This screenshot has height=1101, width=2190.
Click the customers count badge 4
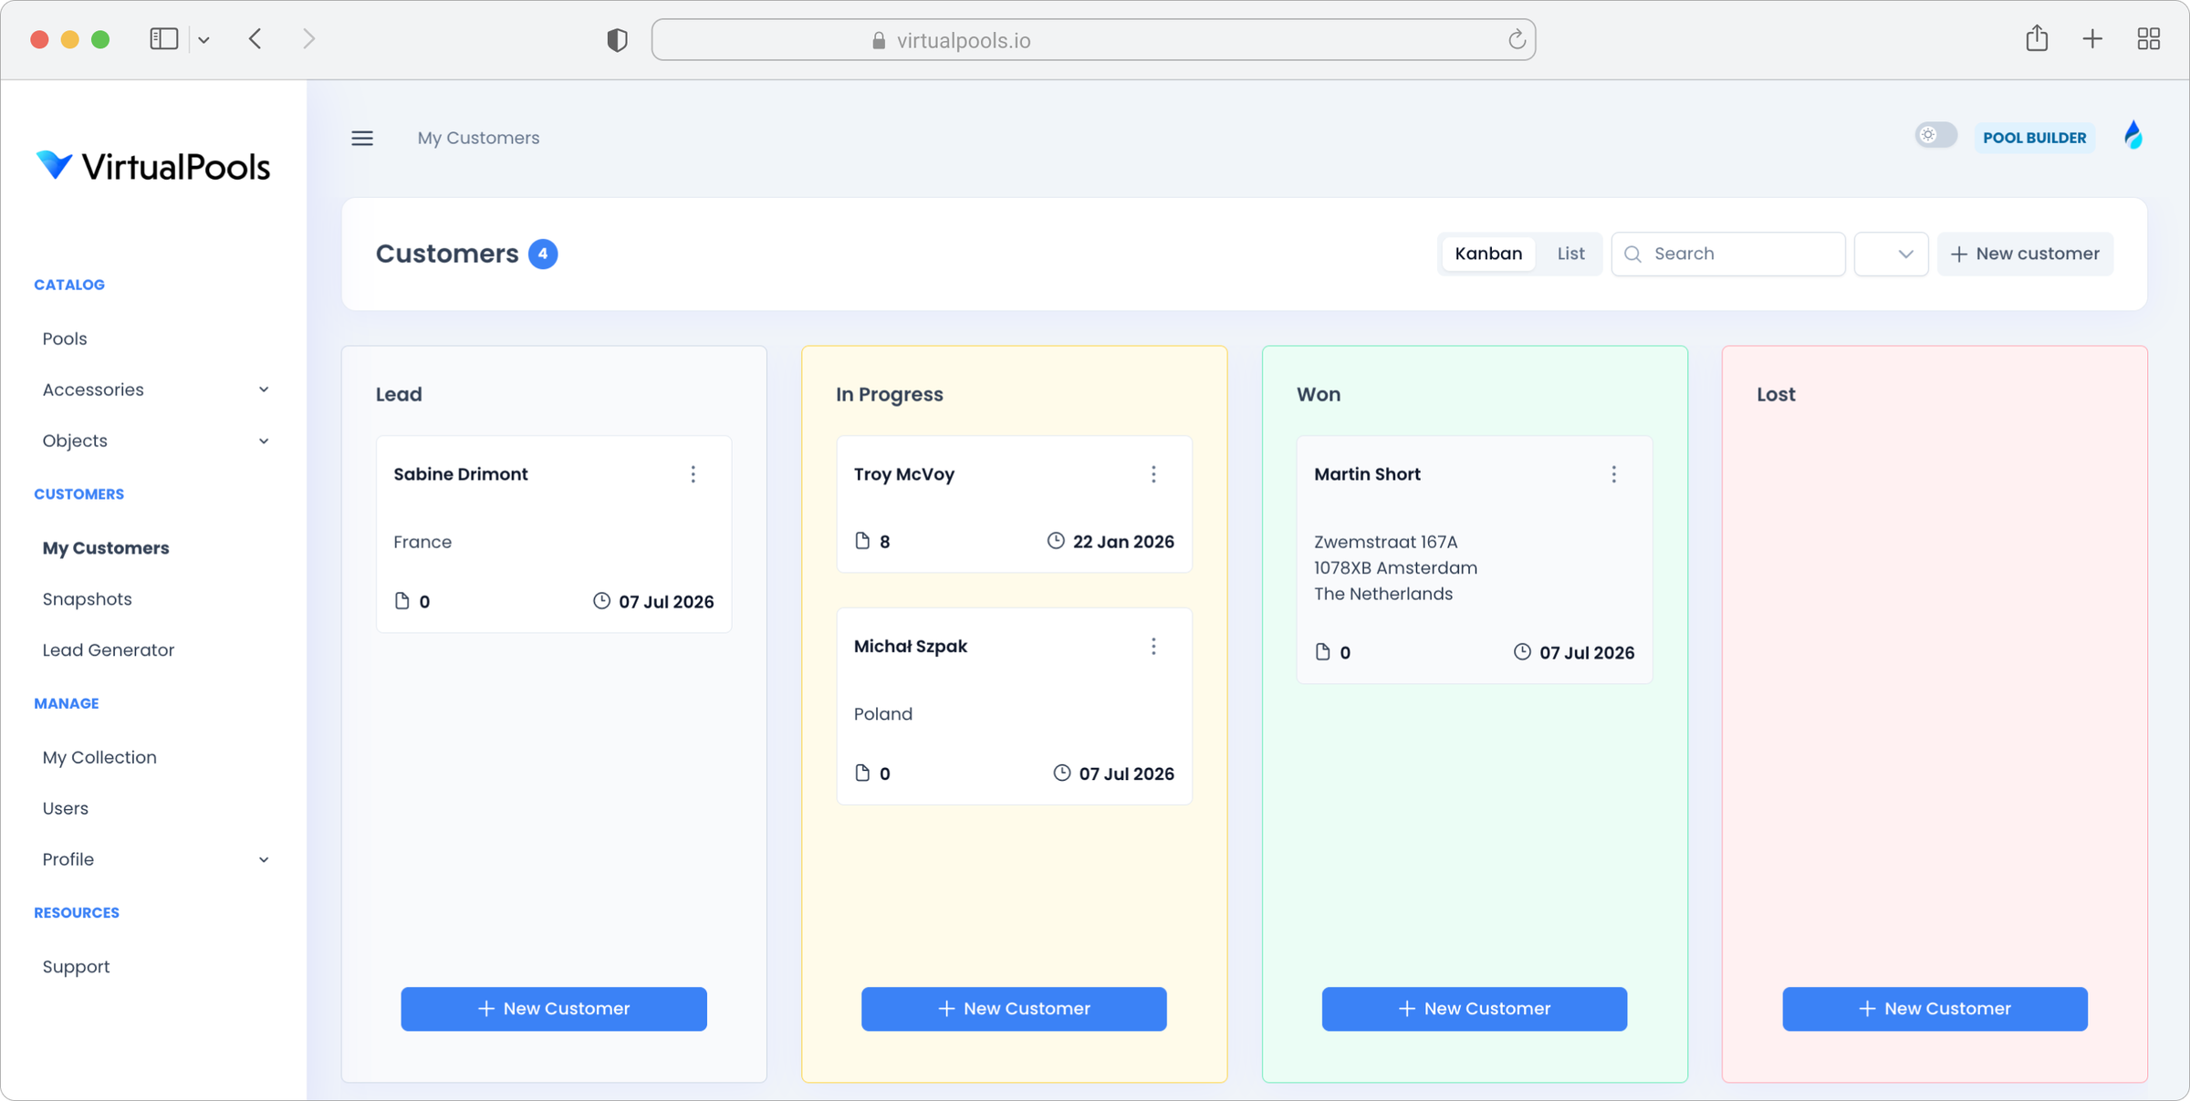[543, 254]
